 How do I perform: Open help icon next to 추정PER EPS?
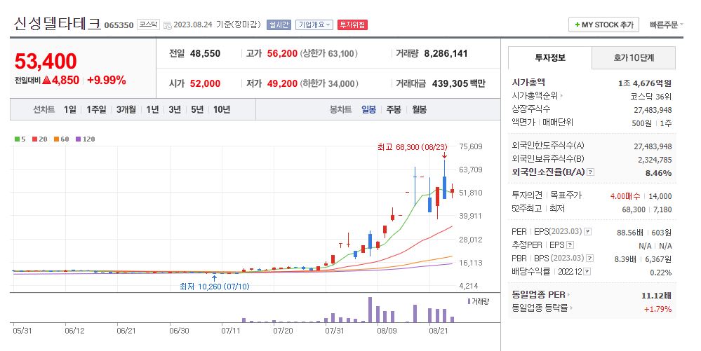click(x=570, y=245)
